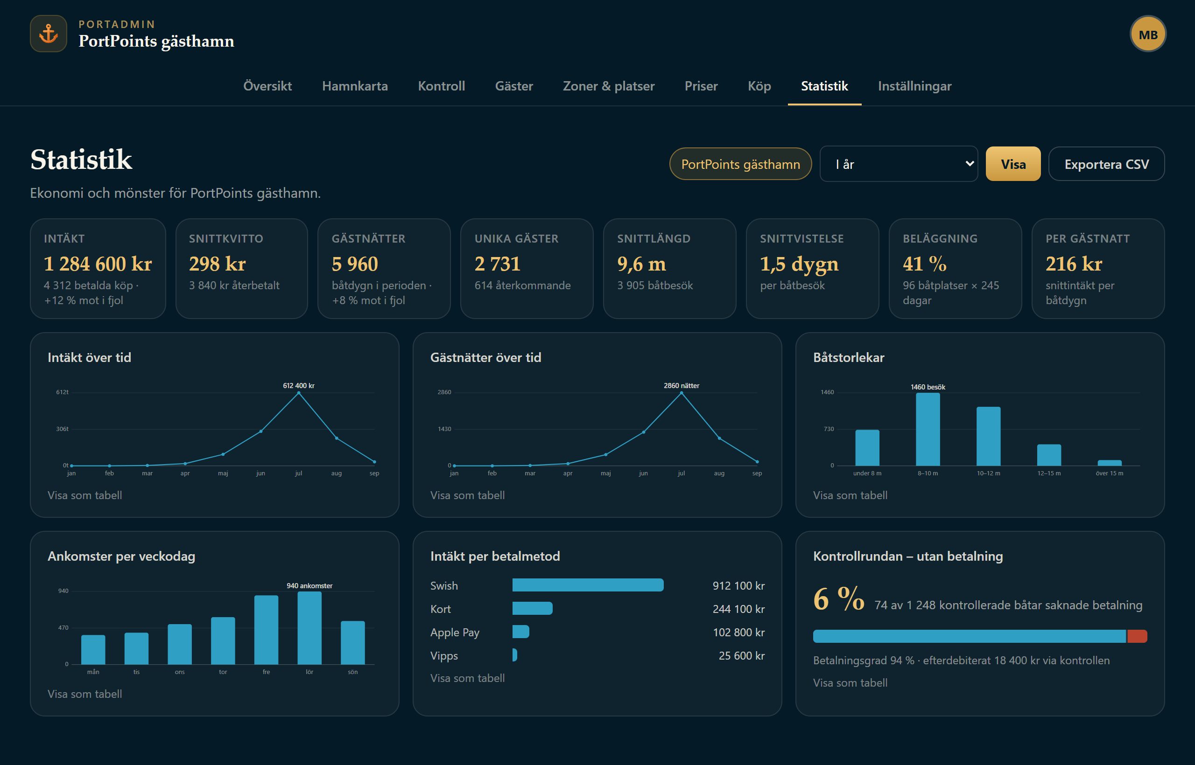
Task: Click the 8–10 m bar in Båtstorlekar
Action: click(928, 429)
